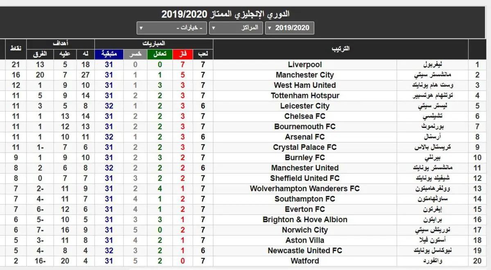Expand the المراكز dropdown
The height and width of the screenshot is (270, 491).
236,28
